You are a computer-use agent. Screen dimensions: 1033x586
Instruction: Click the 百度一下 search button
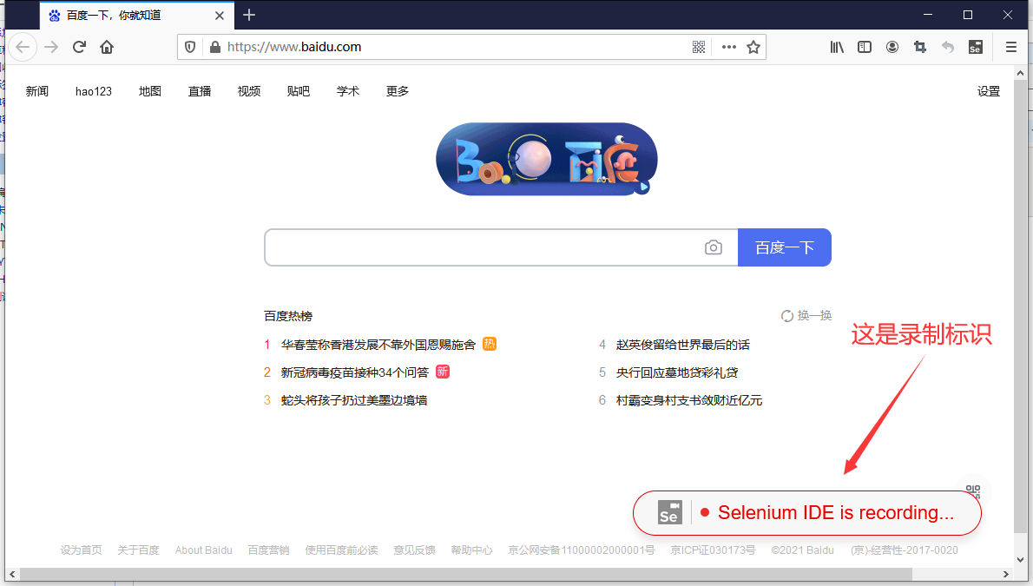(785, 247)
